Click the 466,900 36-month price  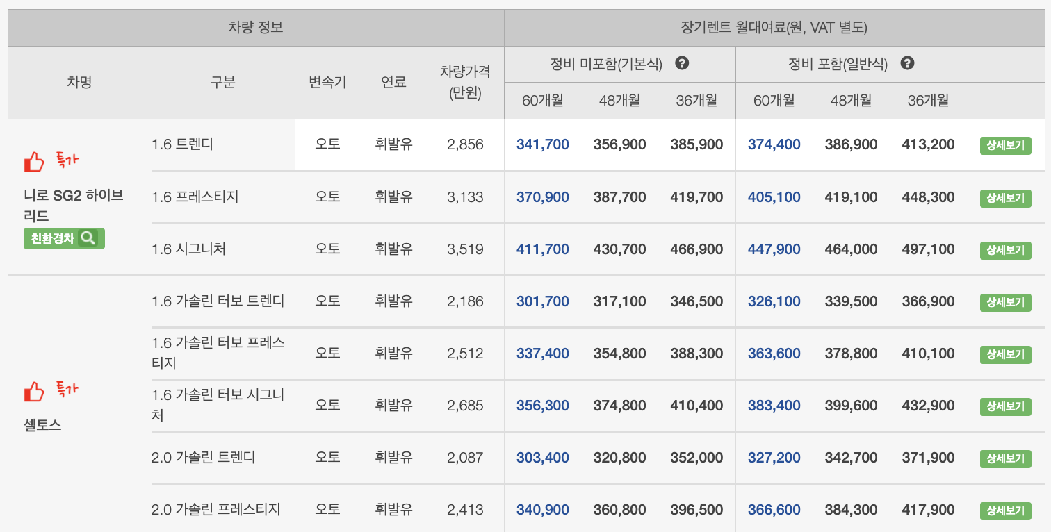[696, 249]
